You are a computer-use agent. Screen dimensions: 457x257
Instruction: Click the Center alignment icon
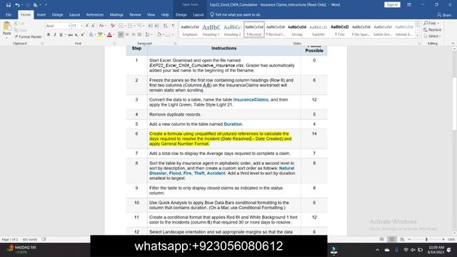click(x=127, y=35)
